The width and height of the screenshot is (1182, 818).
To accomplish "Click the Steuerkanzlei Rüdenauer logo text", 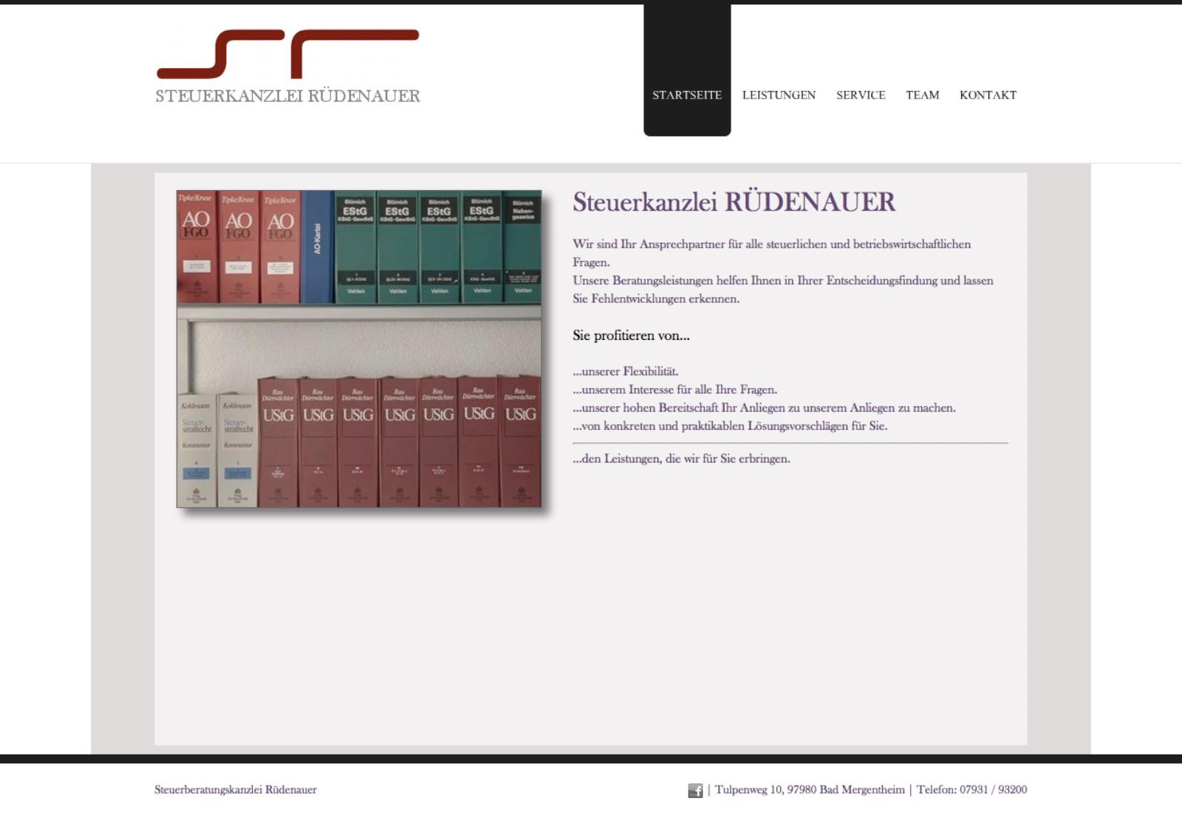I will tap(287, 96).
